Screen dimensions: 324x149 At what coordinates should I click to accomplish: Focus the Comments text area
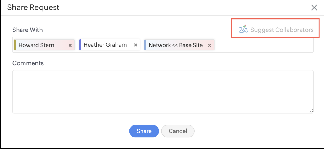point(163,92)
